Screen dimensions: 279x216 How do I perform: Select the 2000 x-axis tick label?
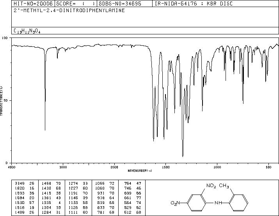[x=114, y=167]
